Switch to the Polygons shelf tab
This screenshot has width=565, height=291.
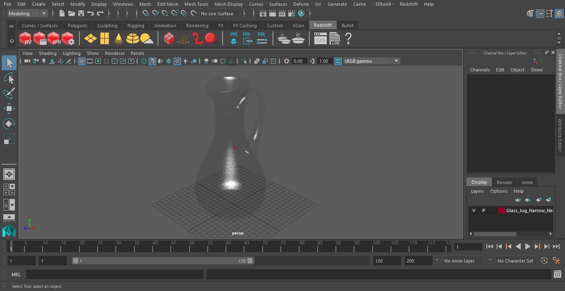click(77, 26)
